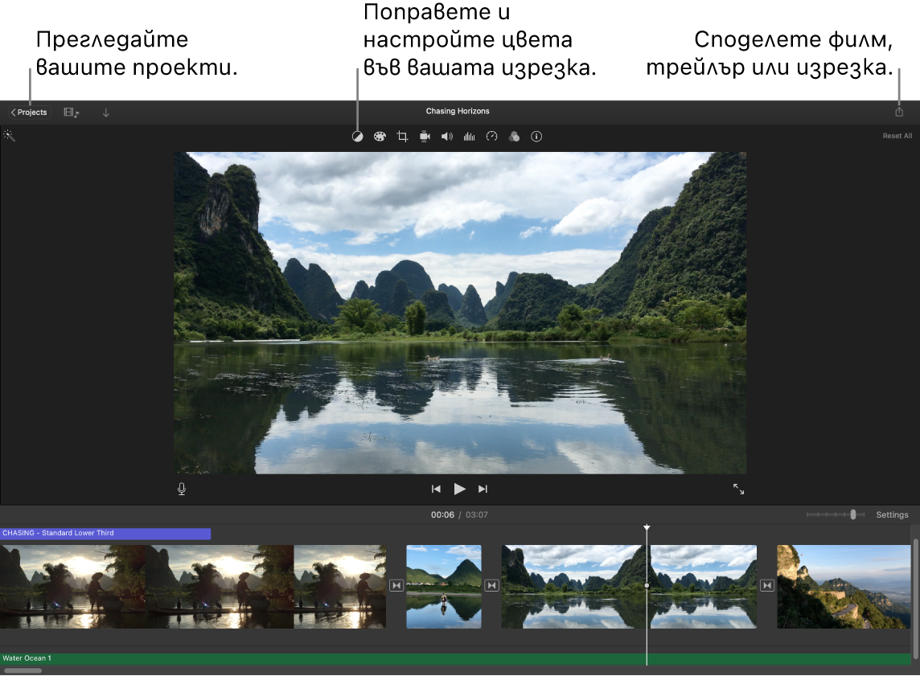
Task: Open the volume adjustment control
Action: coord(447,136)
